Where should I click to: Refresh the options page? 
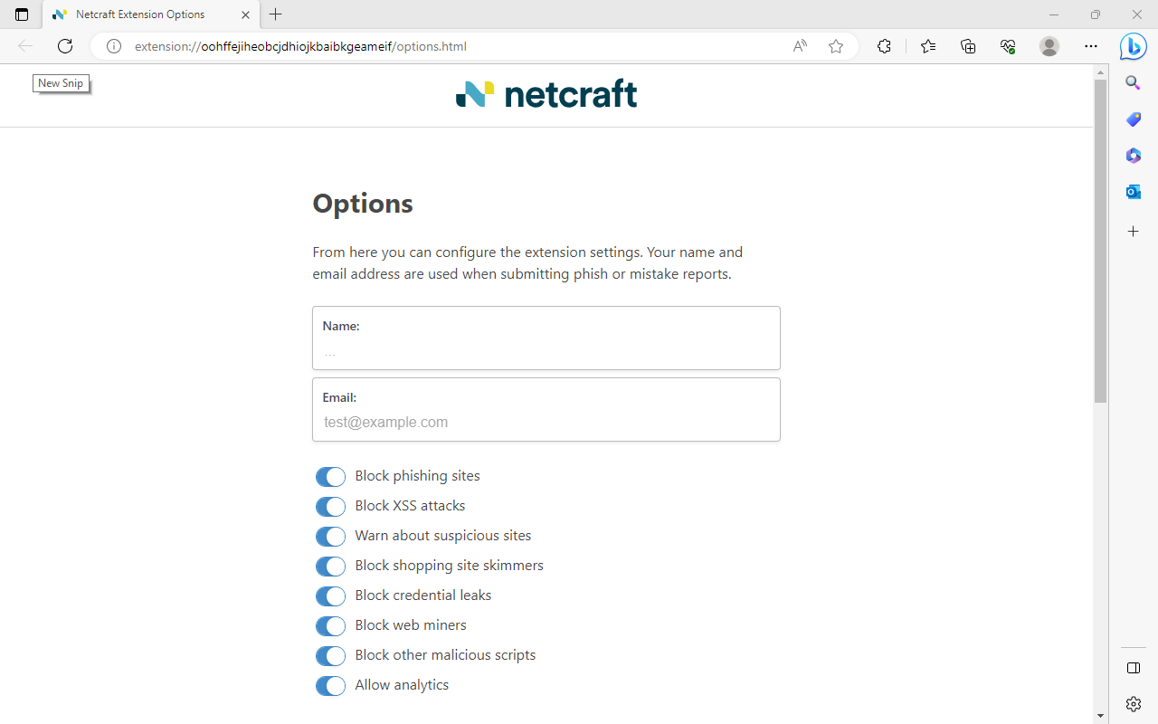(65, 46)
